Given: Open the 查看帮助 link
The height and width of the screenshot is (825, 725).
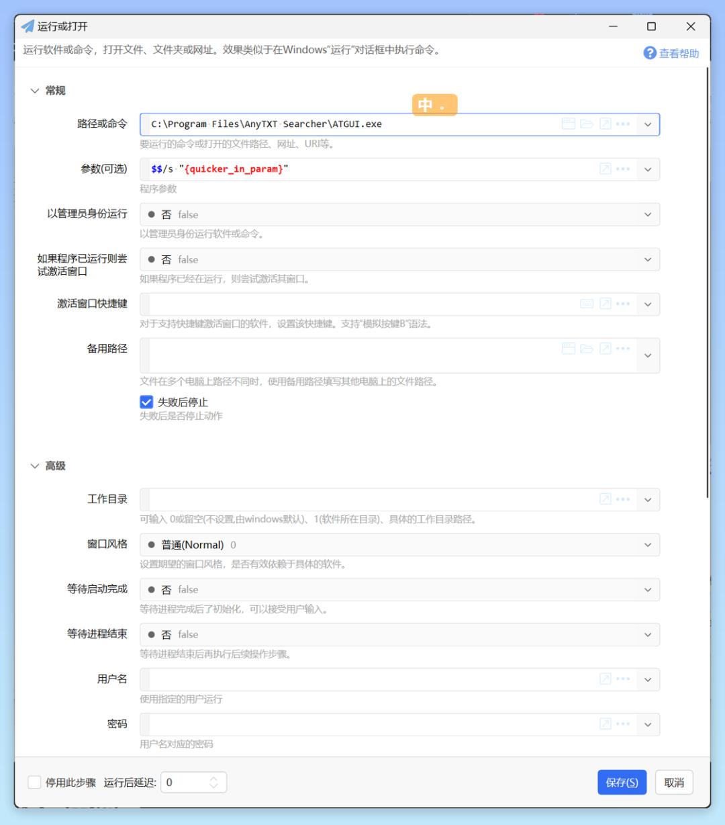Looking at the screenshot, I should coord(679,53).
